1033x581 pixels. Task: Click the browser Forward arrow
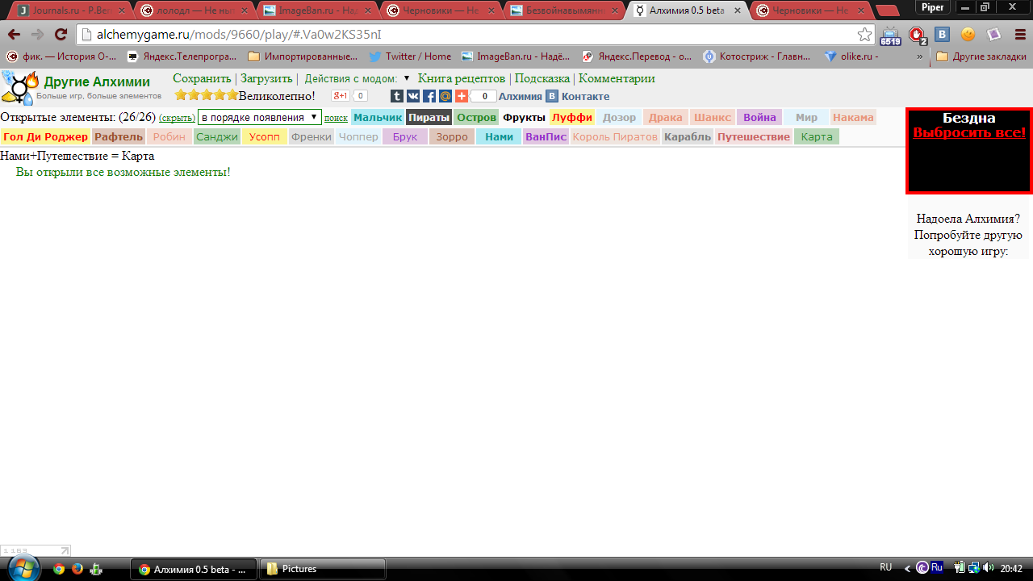tap(37, 35)
